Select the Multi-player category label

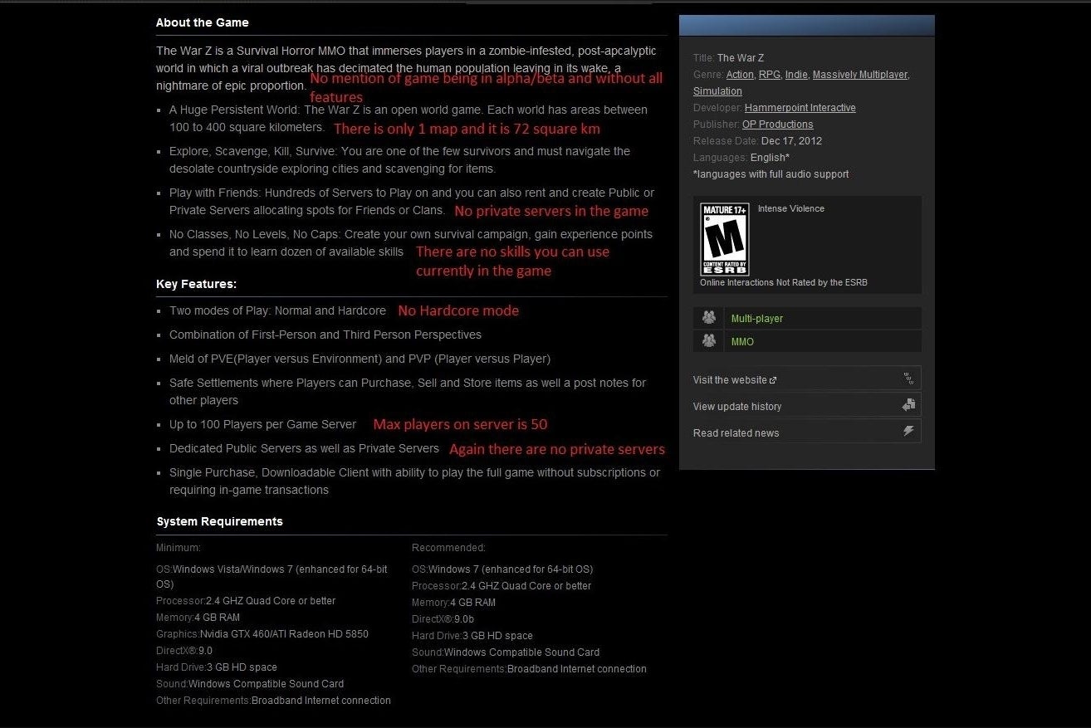coord(757,319)
